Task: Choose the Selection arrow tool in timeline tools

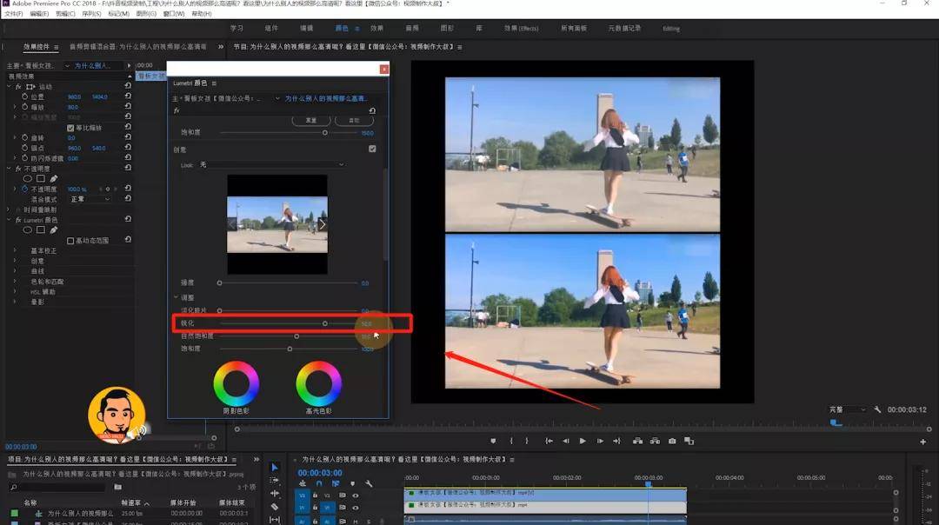Action: tap(274, 468)
